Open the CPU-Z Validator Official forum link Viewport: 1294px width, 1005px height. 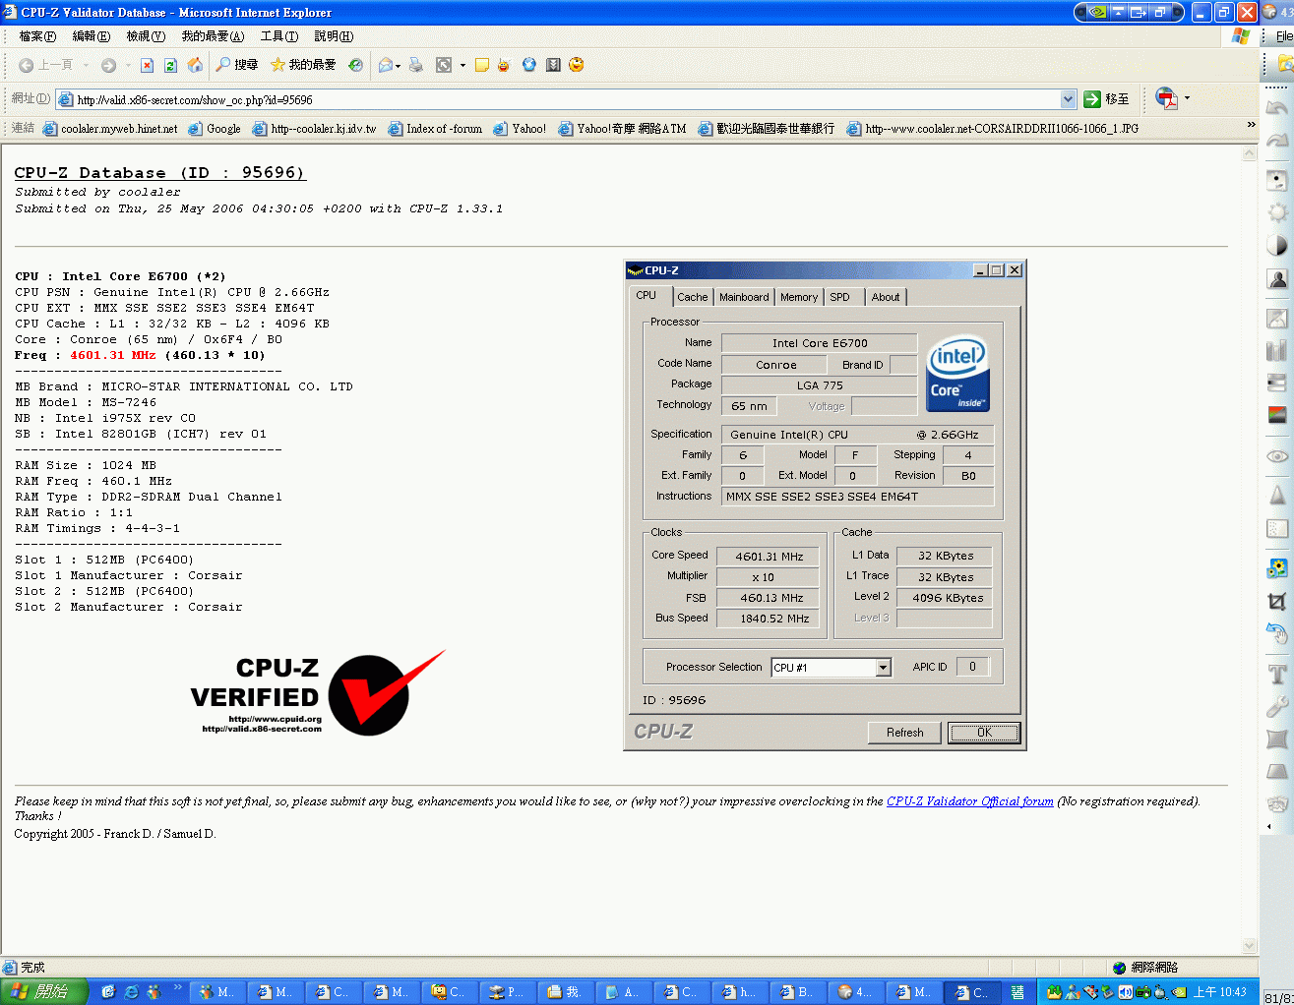(969, 801)
